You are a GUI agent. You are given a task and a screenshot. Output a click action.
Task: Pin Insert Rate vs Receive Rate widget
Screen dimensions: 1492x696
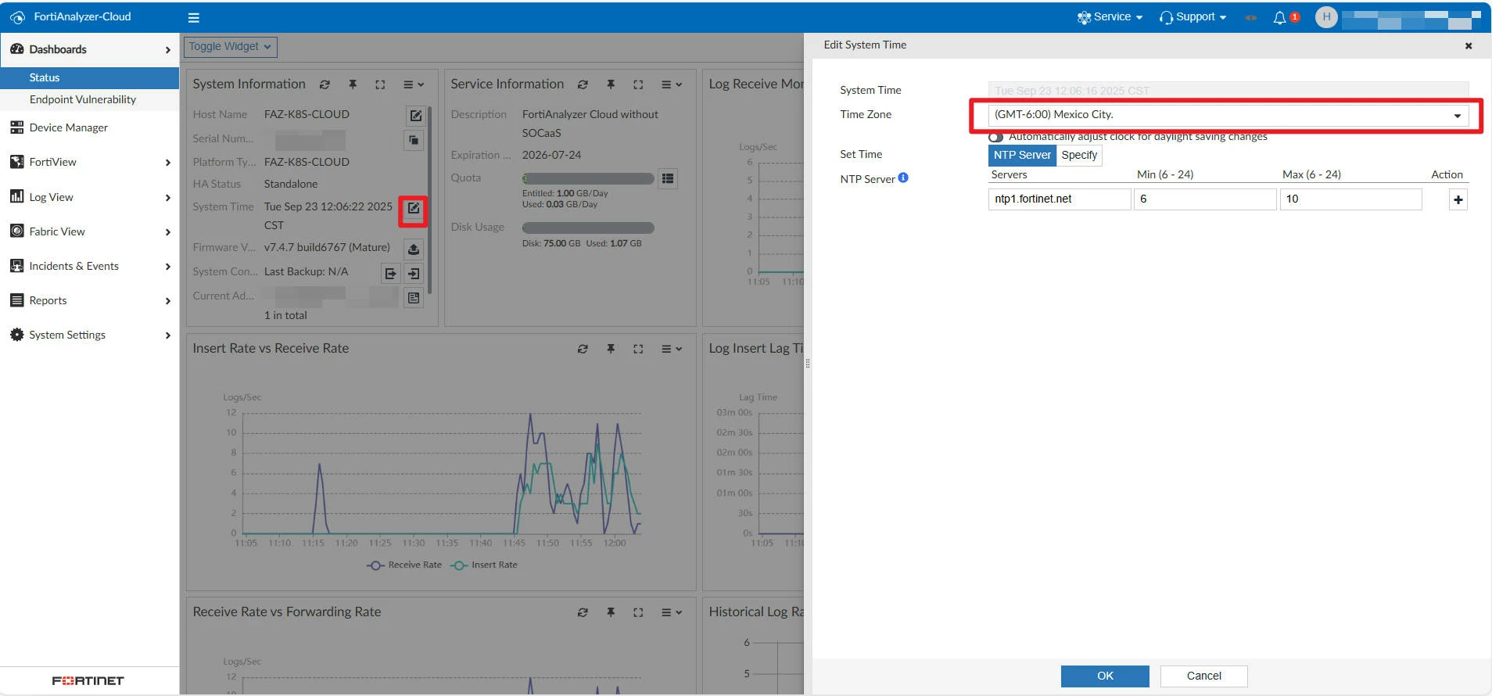[611, 349]
